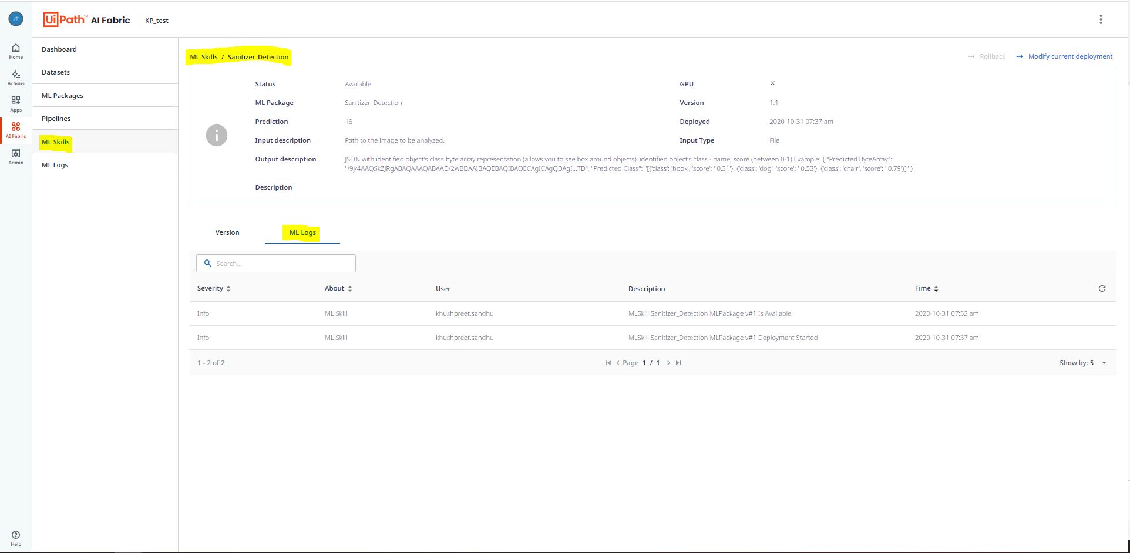This screenshot has height=553, width=1130.
Task: Focus the logs Search field
Action: (x=276, y=263)
